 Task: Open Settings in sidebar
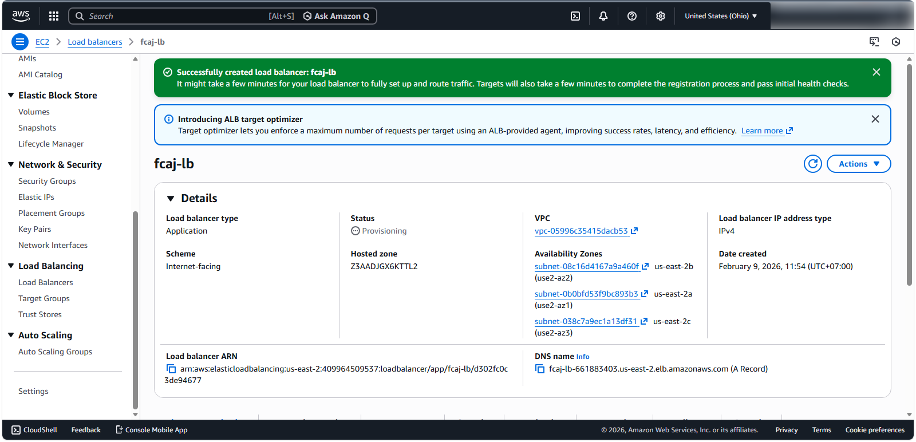33,391
